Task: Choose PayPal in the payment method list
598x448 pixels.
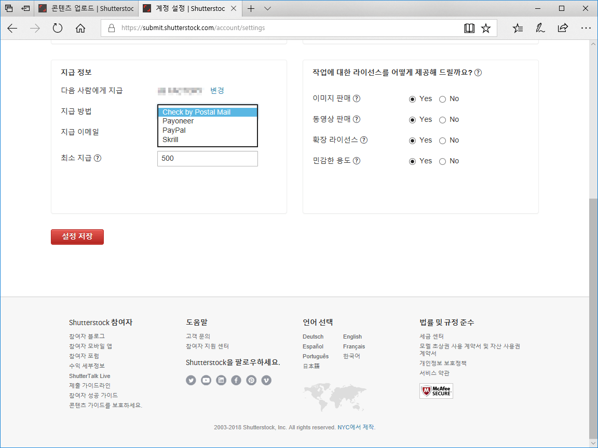Action: point(208,130)
